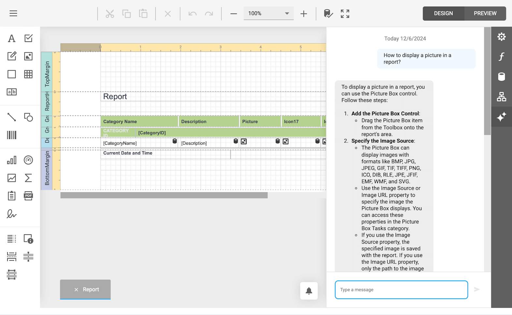Image resolution: width=512 pixels, height=315 pixels.
Task: Click the zoom in plus button
Action: tap(304, 14)
